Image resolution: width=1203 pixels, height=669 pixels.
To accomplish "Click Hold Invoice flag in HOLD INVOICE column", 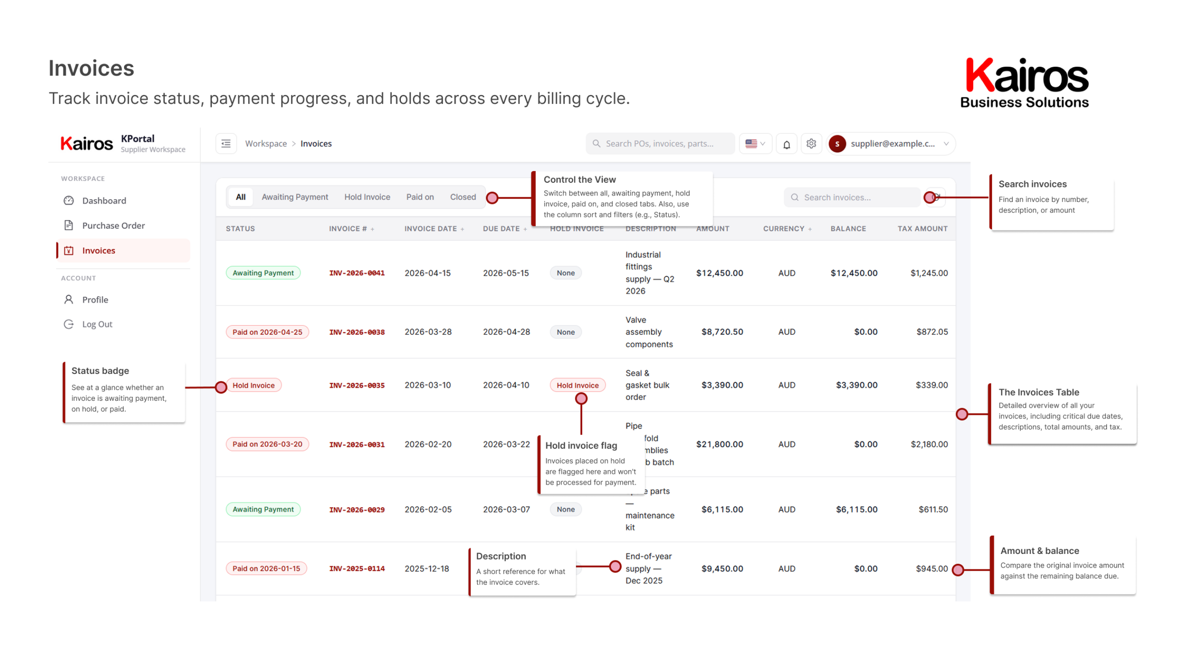I will (578, 385).
